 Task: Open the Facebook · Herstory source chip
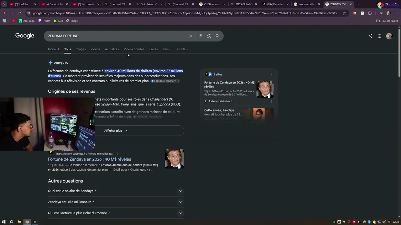point(165,81)
